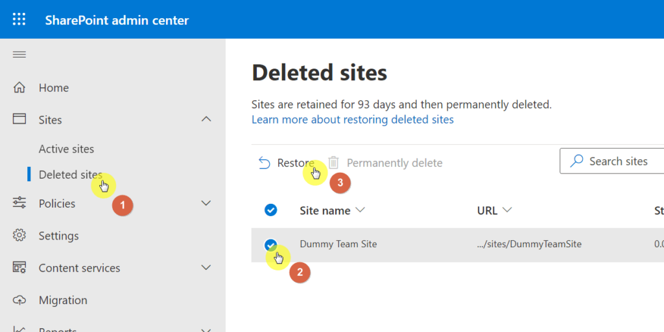Toggle the select-all sites checkbox in header
Image resolution: width=664 pixels, height=332 pixels.
tap(270, 210)
